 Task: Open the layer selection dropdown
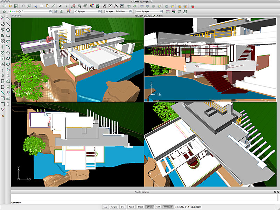pos(30,12)
